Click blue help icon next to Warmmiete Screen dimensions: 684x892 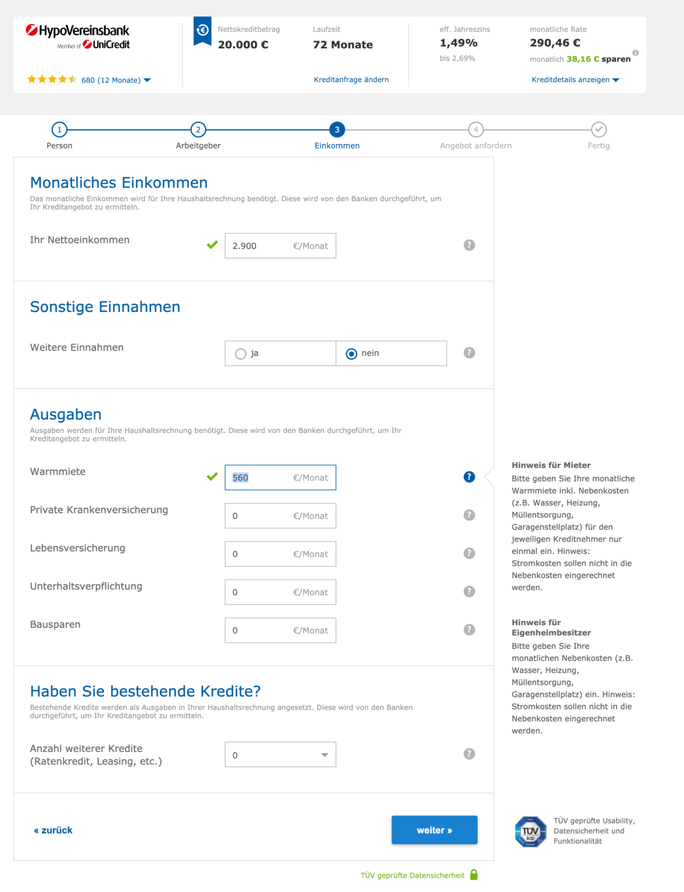point(469,477)
